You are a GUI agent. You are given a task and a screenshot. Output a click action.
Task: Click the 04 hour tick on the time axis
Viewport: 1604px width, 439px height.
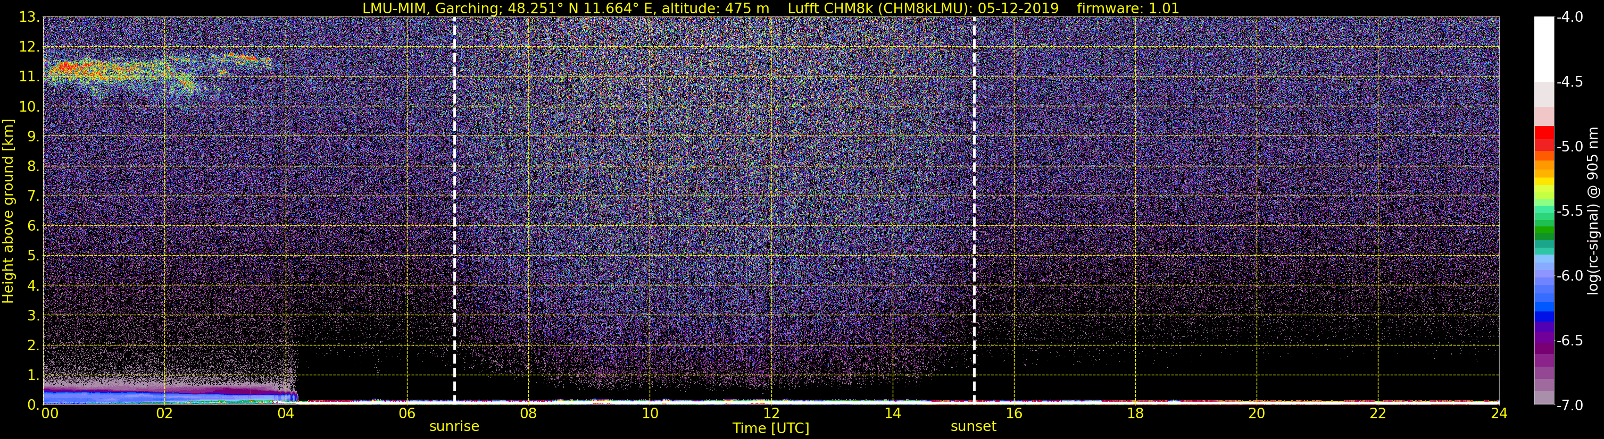[x=285, y=413]
